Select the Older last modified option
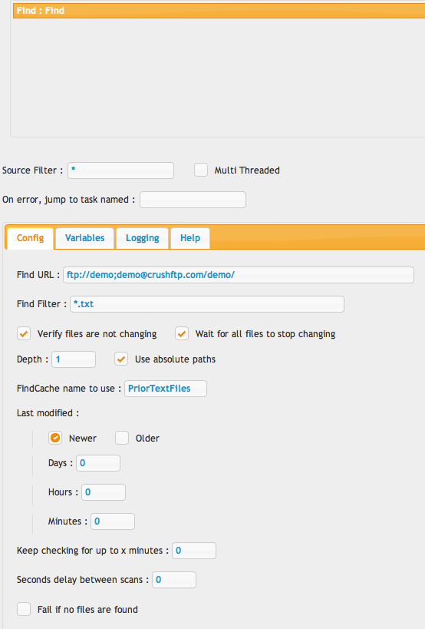 click(122, 438)
